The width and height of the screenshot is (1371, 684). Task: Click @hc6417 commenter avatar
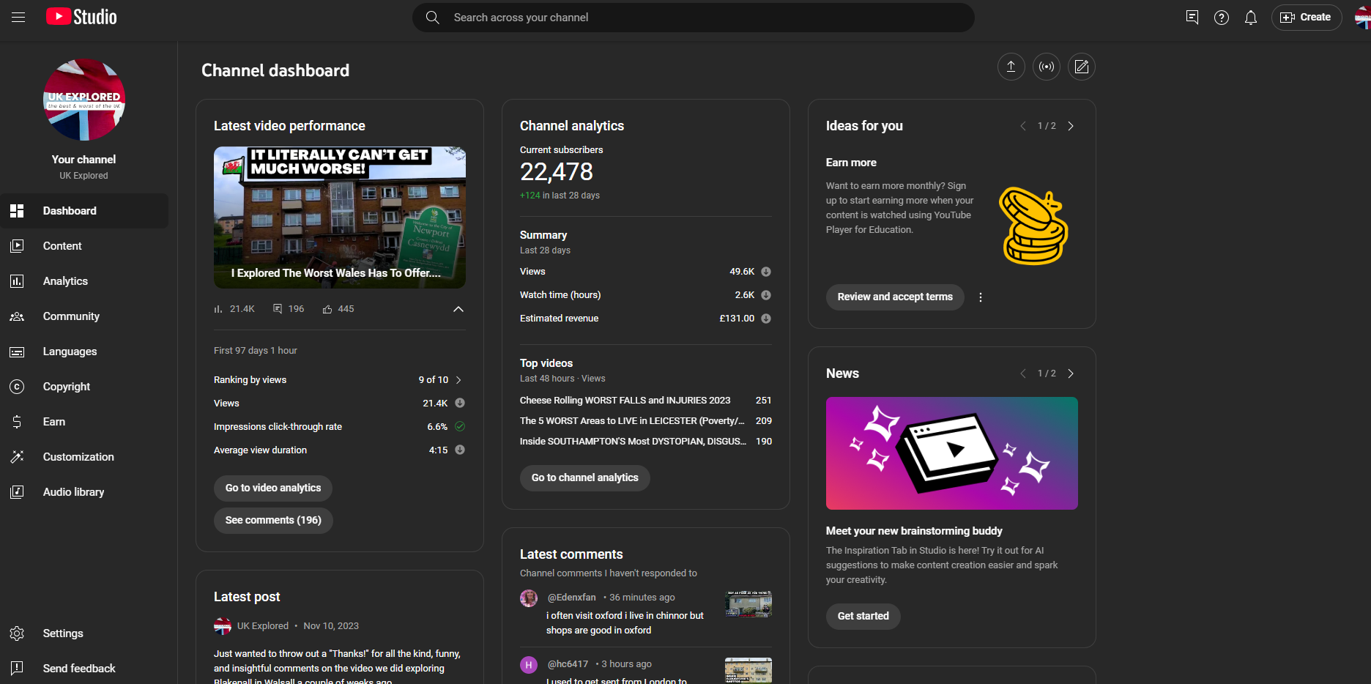coord(529,665)
